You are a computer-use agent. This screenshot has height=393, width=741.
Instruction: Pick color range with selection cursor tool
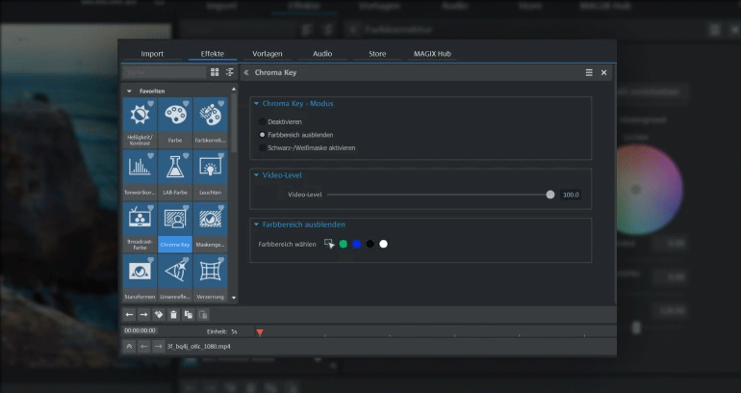[x=329, y=244]
